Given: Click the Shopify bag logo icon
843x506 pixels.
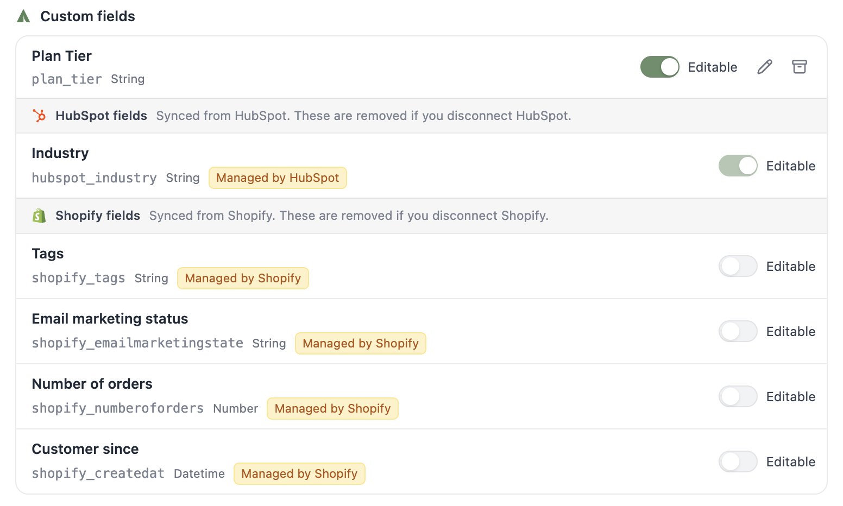Looking at the screenshot, I should point(39,216).
